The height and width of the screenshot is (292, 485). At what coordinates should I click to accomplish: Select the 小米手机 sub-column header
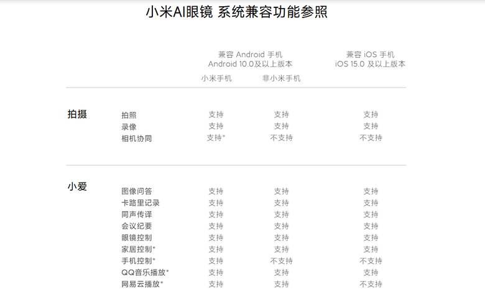(216, 78)
